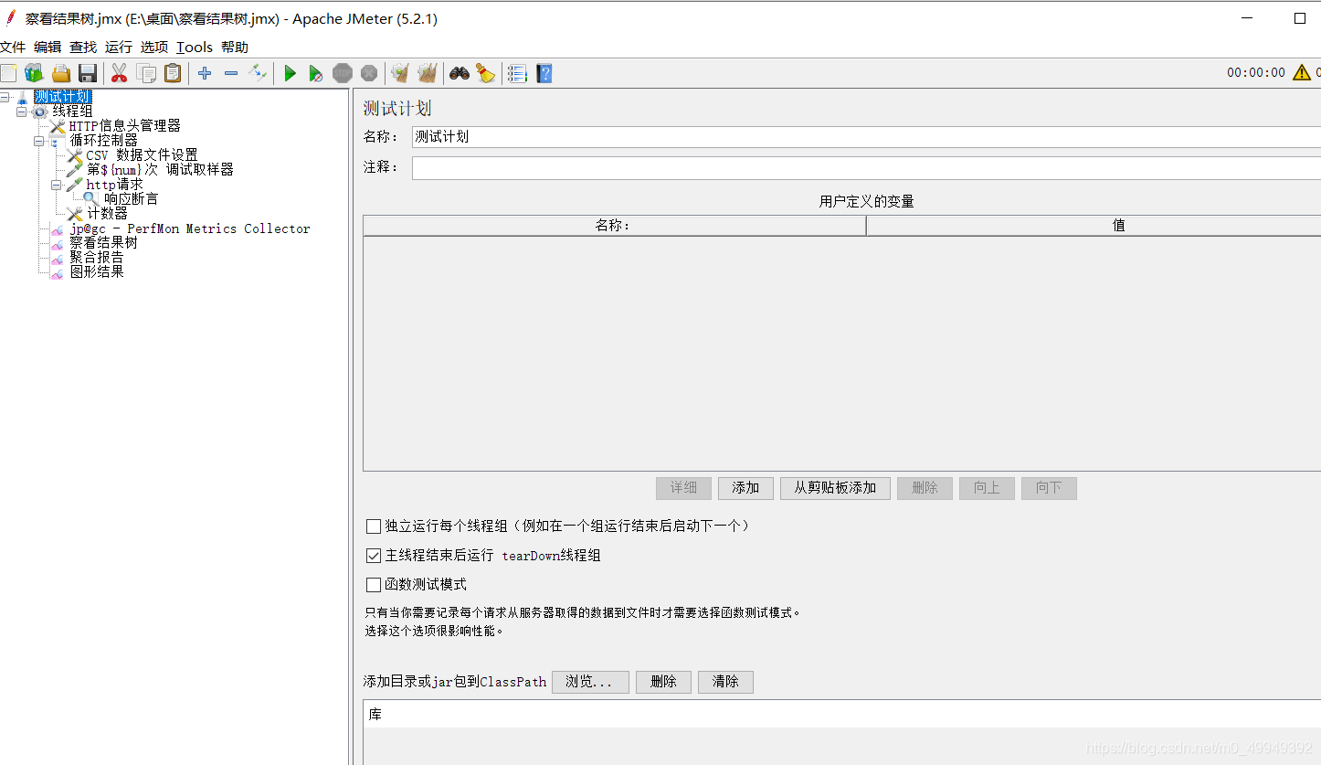Click the ClassPath 删除 button
The width and height of the screenshot is (1321, 765).
tap(663, 682)
